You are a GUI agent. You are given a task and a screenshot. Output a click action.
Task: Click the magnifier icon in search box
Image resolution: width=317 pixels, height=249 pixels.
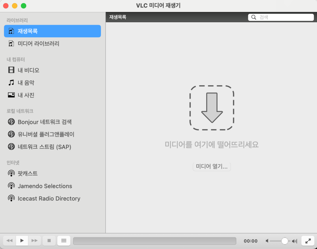point(254,17)
